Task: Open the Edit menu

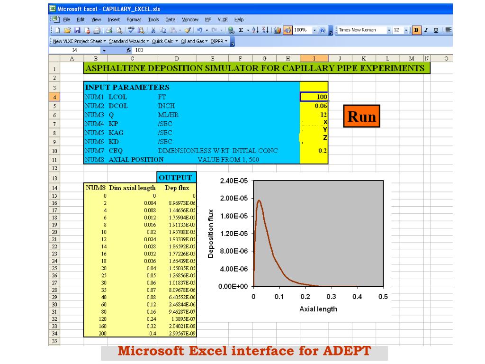Action: coord(81,19)
